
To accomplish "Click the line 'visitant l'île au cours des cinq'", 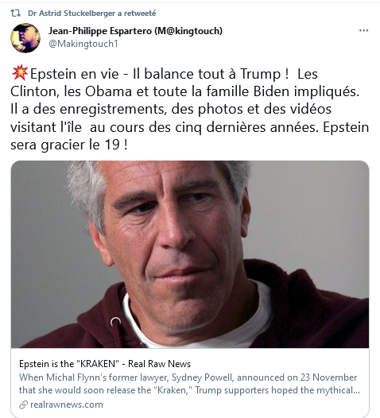I will [106, 127].
